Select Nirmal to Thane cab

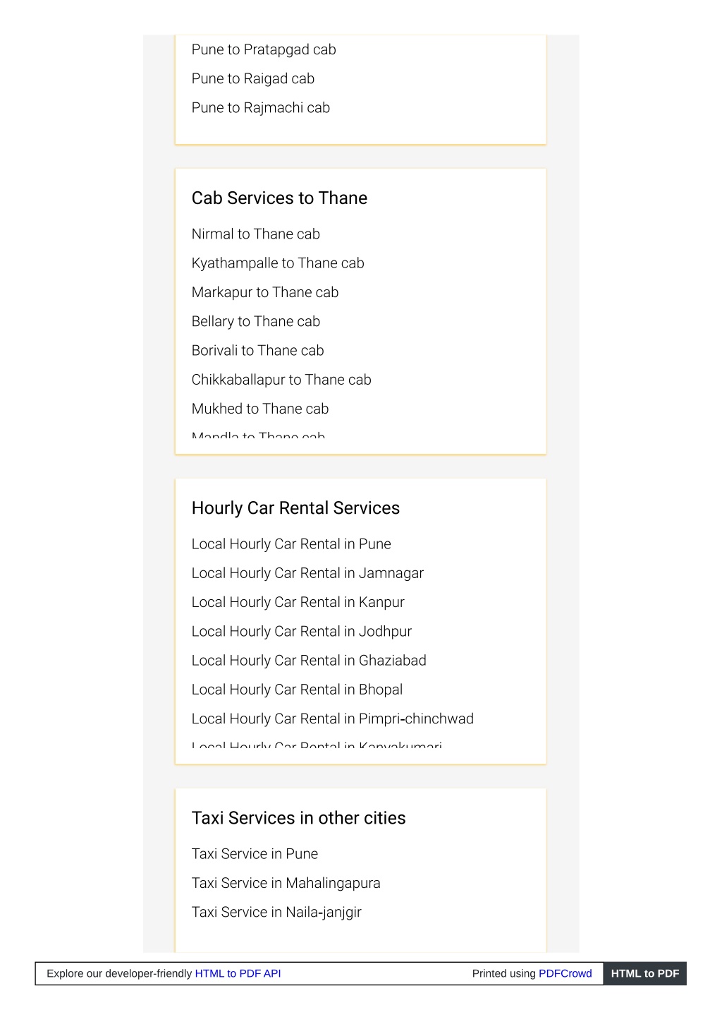[x=256, y=234]
